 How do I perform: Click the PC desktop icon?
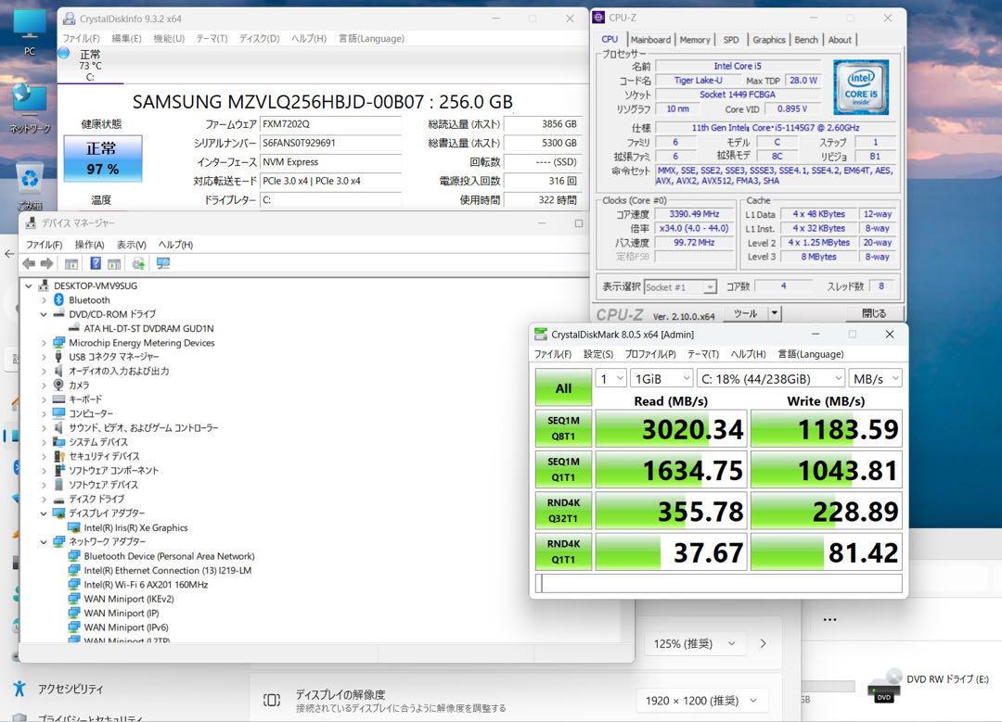pos(30,31)
